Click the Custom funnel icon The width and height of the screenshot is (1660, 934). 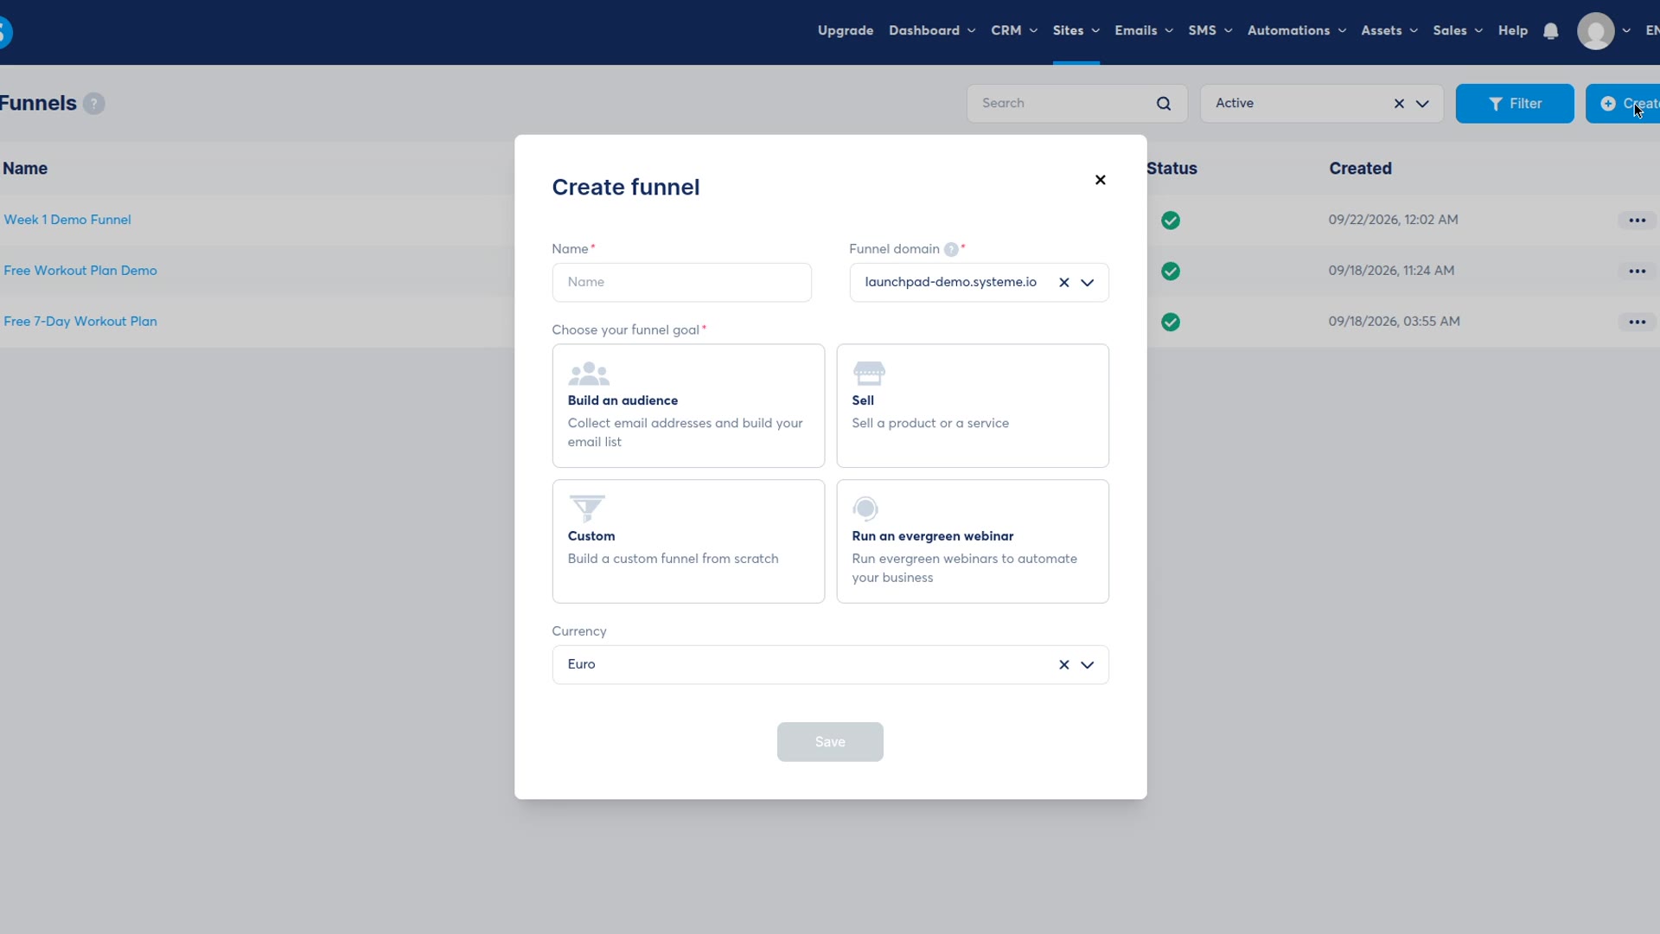click(587, 509)
